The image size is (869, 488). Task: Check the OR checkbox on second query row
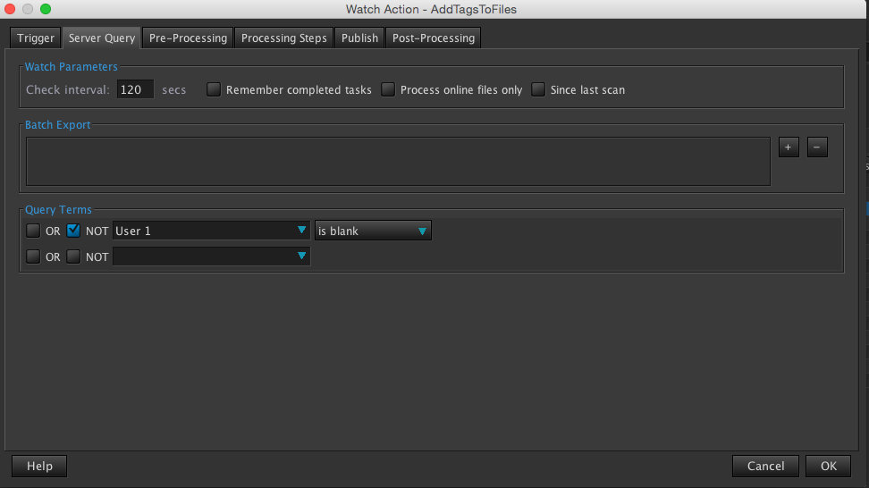pos(33,257)
